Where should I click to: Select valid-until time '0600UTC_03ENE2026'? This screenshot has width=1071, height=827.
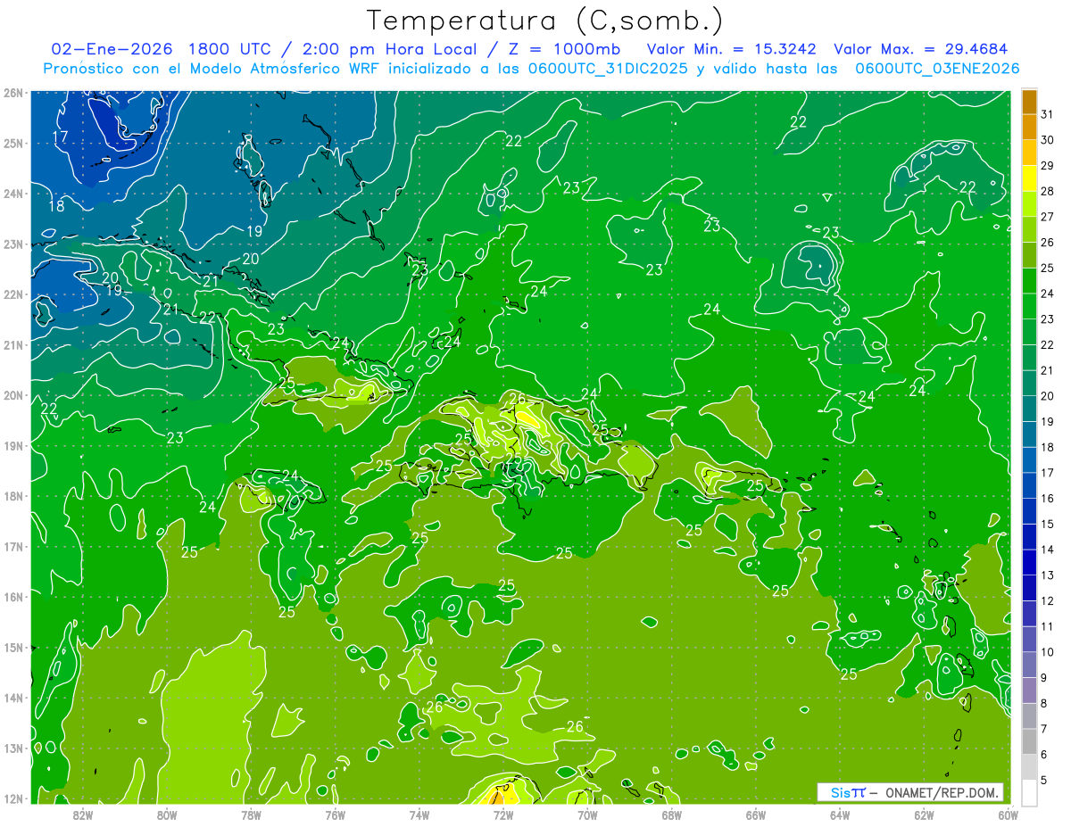pos(937,69)
